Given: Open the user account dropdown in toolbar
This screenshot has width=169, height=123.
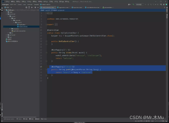Looking at the screenshot, I should tap(129, 5).
